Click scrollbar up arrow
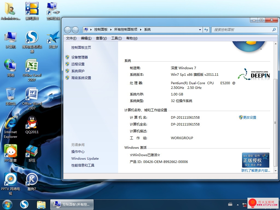This screenshot has height=210, width=280. coord(275,44)
